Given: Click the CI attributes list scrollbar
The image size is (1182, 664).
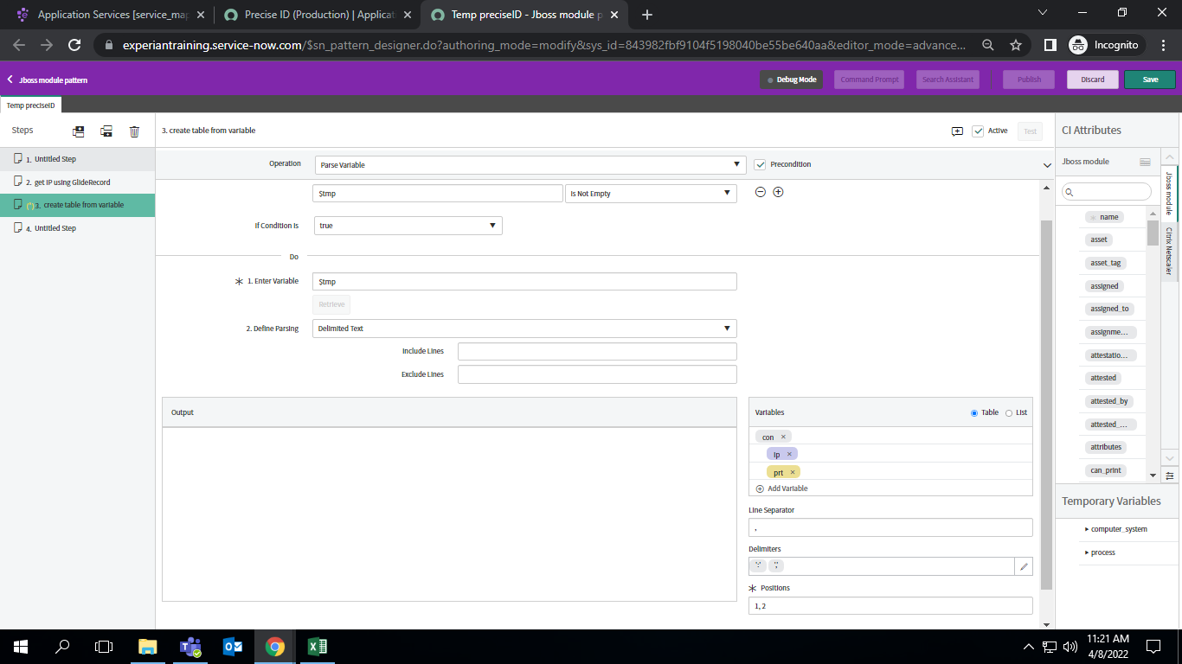Looking at the screenshot, I should [1153, 233].
